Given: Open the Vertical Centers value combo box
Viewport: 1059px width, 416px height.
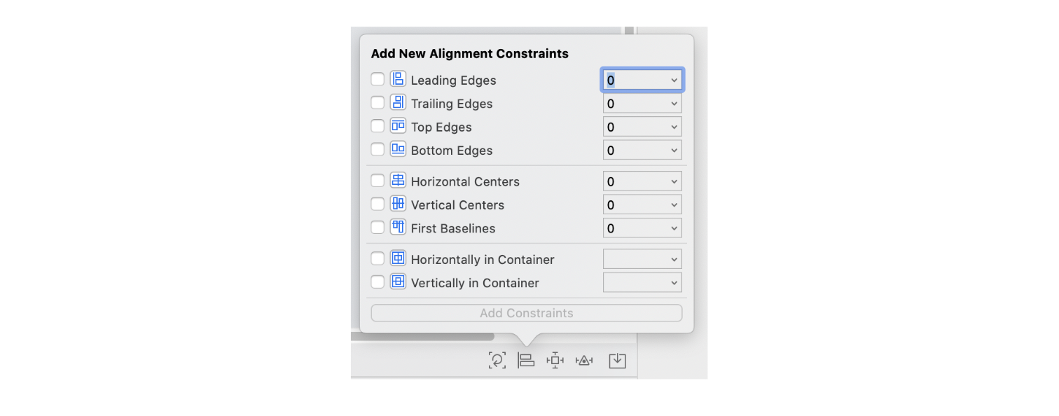Looking at the screenshot, I should tap(642, 205).
